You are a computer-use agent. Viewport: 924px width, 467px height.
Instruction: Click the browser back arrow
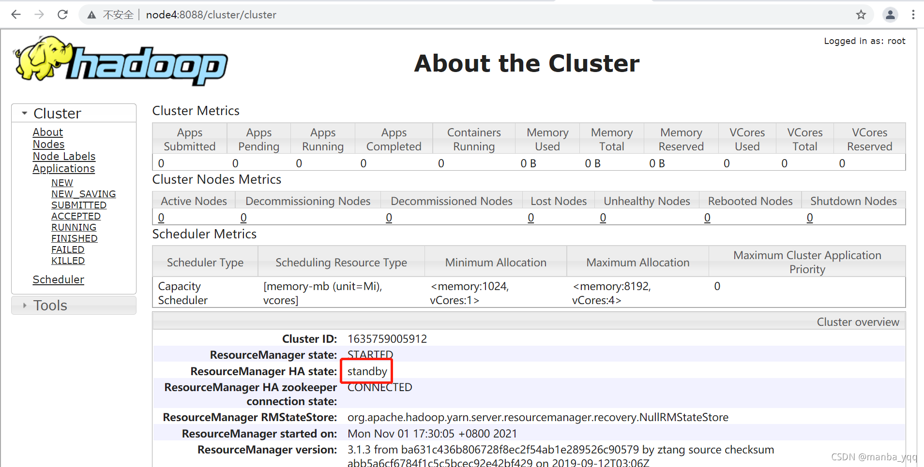(16, 15)
